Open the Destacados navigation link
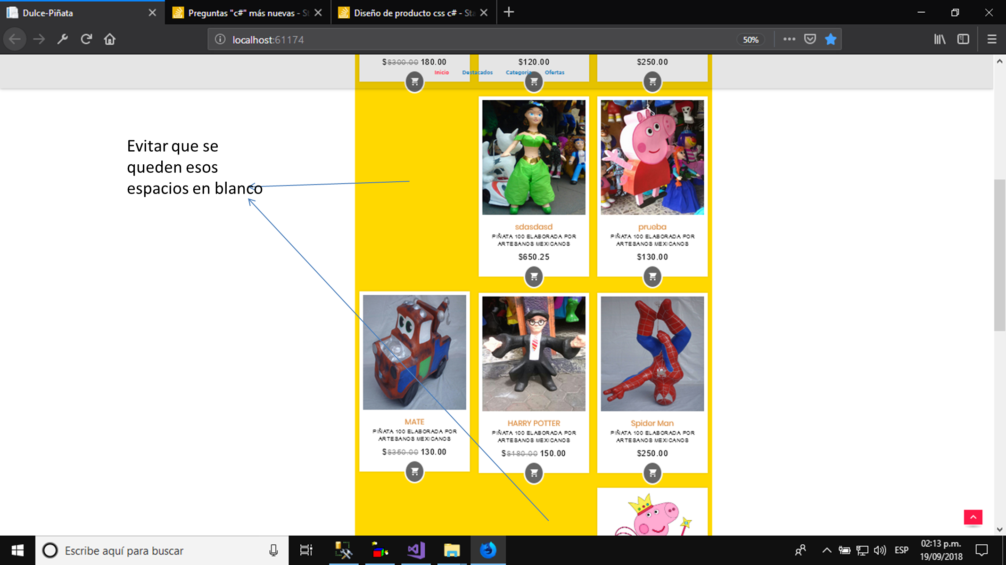This screenshot has height=565, width=1006. click(x=477, y=73)
